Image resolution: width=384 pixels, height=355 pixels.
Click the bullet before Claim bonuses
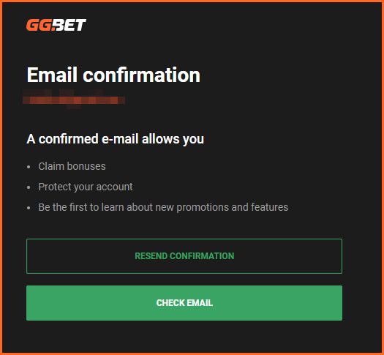[29, 167]
